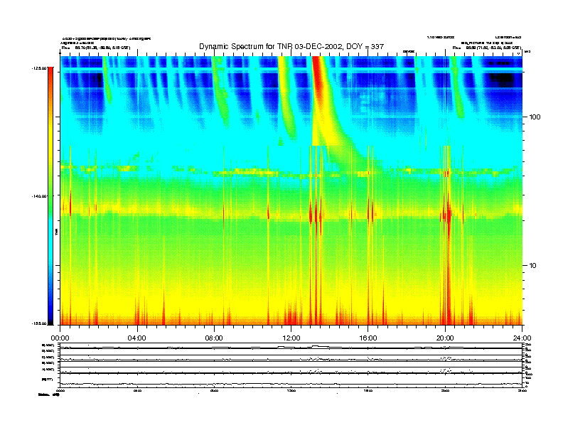Click the 16:00 time axis label
Image resolution: width=563 pixels, height=435 pixels.
tap(368, 338)
